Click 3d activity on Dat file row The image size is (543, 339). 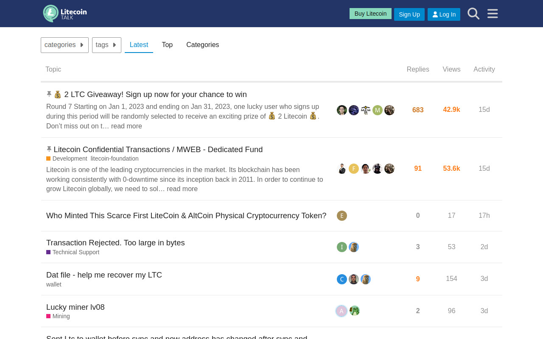point(484,279)
